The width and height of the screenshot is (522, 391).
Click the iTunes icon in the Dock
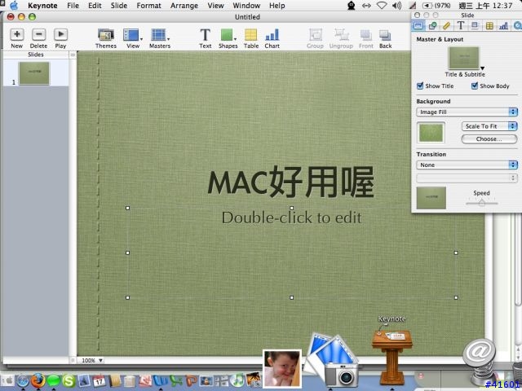pos(237,380)
